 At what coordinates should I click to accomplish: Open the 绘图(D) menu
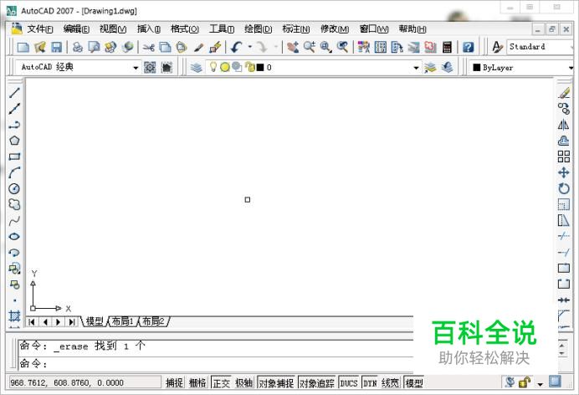click(258, 28)
